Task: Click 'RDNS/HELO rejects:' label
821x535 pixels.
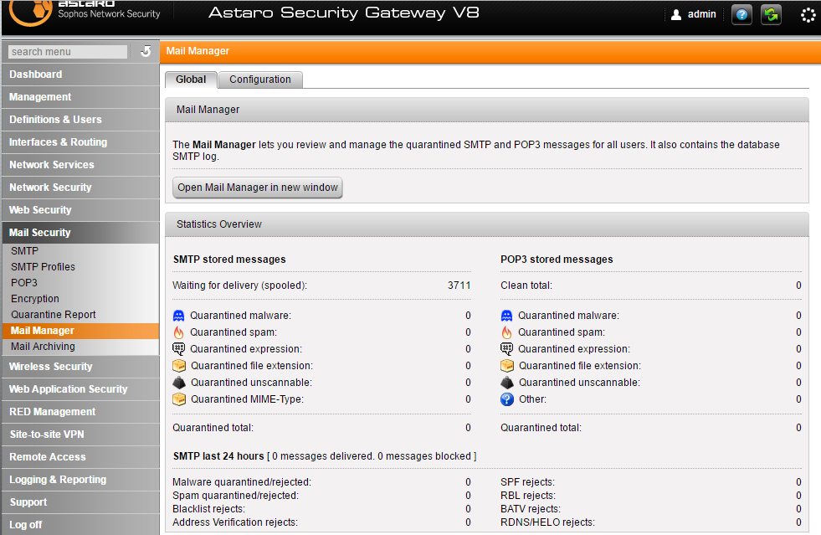Action: tap(547, 522)
